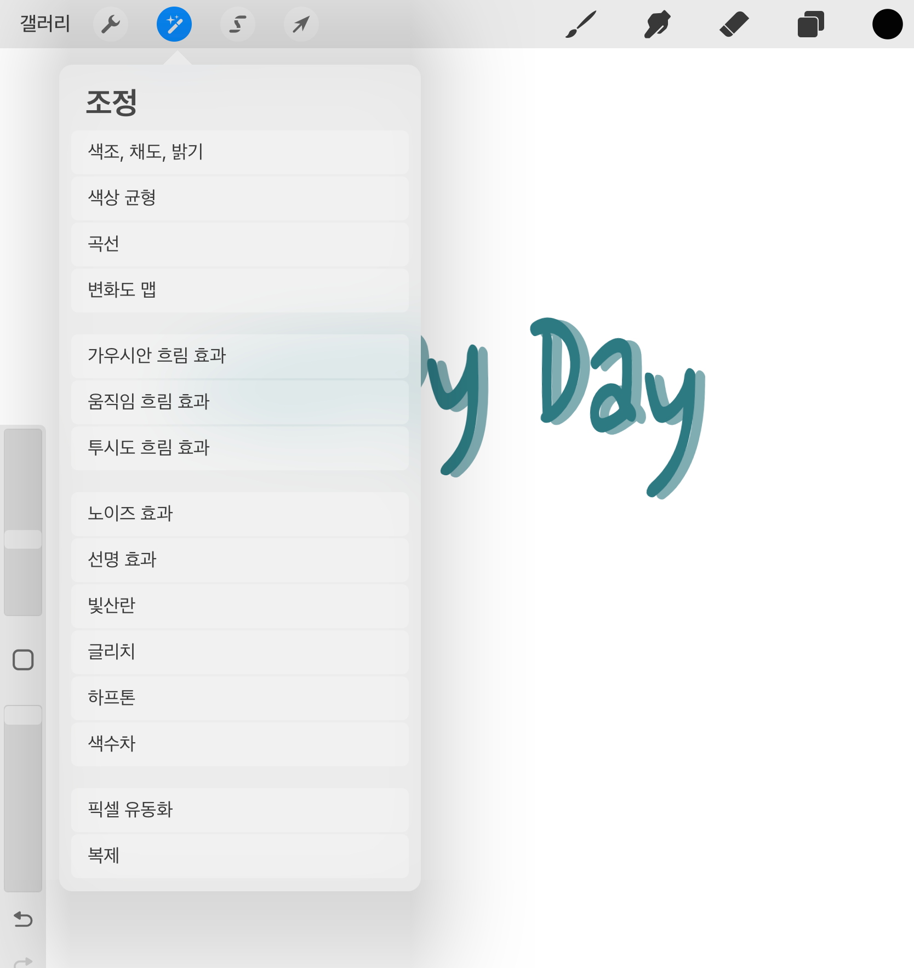Open the Layers panel
The width and height of the screenshot is (914, 968).
(x=811, y=24)
